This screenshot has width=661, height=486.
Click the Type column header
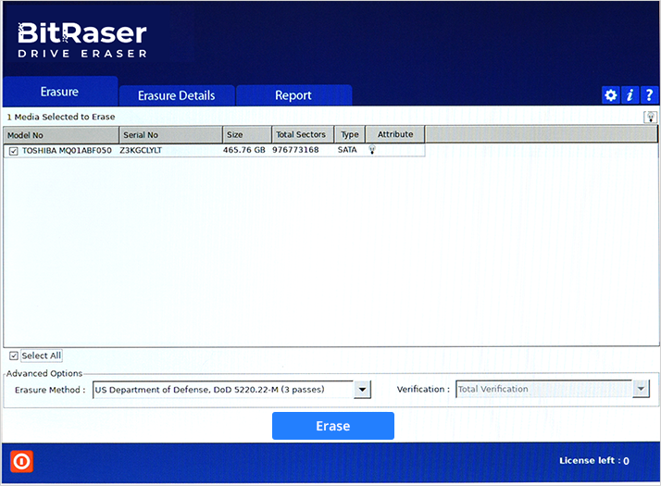(x=349, y=134)
